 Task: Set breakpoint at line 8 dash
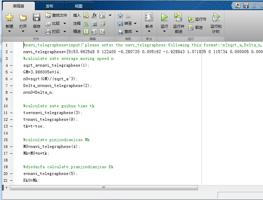pos(11,92)
